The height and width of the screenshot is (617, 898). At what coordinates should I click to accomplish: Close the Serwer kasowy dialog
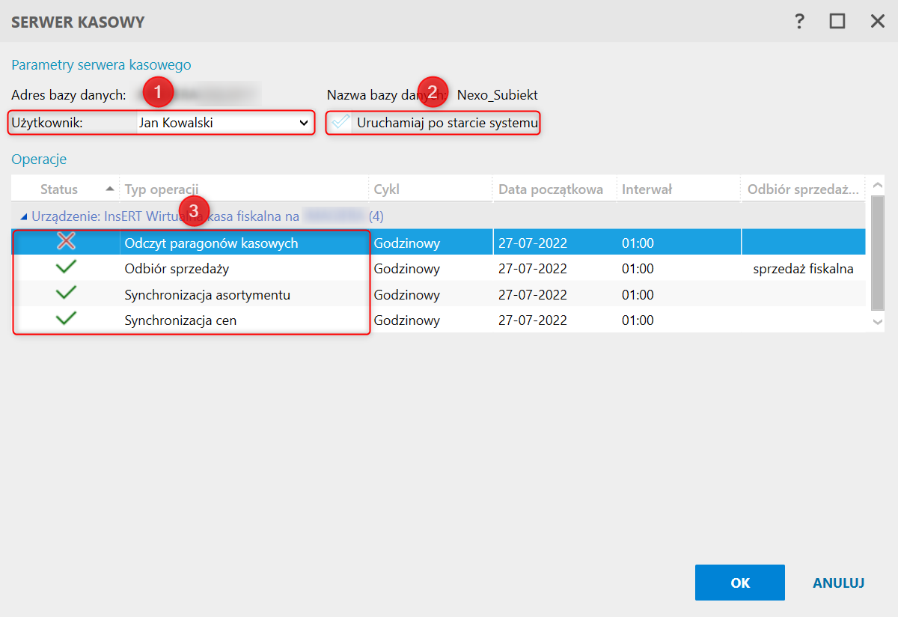pyautogui.click(x=877, y=22)
